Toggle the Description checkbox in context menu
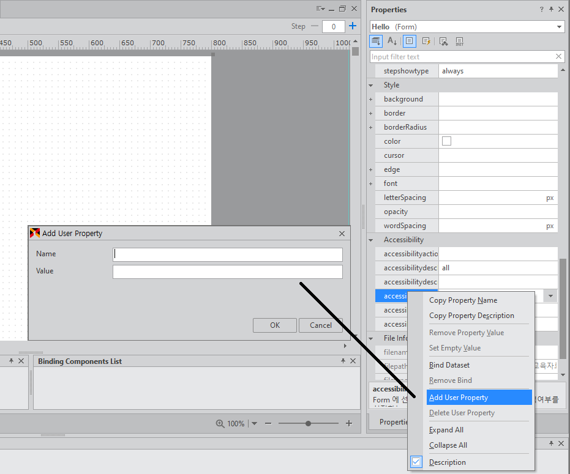The image size is (570, 474). click(416, 462)
